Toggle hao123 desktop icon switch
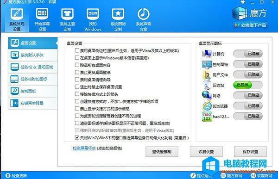This screenshot has width=278, height=179. 248,116
